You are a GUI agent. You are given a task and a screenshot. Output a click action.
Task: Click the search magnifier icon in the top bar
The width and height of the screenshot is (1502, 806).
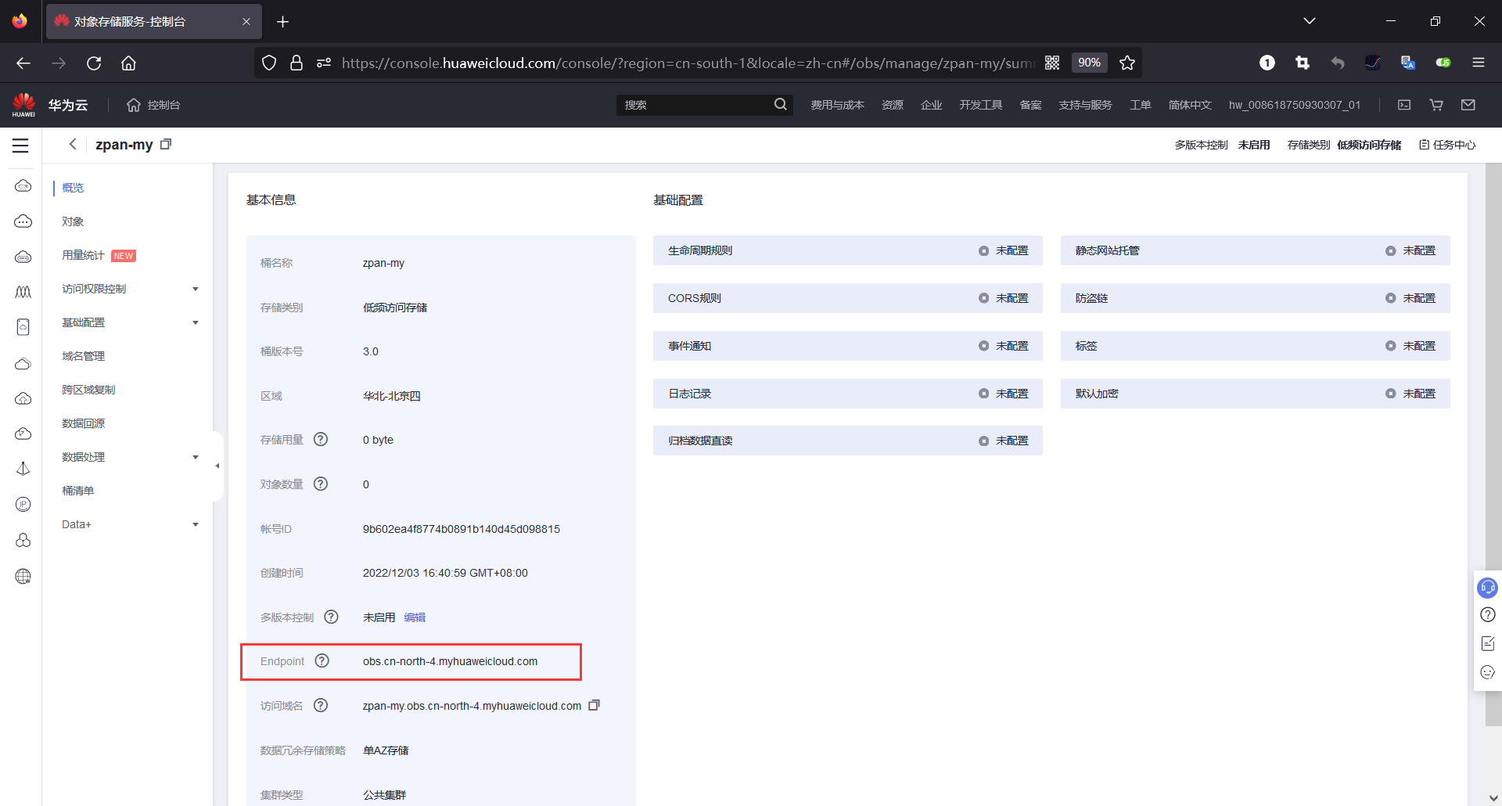(781, 105)
